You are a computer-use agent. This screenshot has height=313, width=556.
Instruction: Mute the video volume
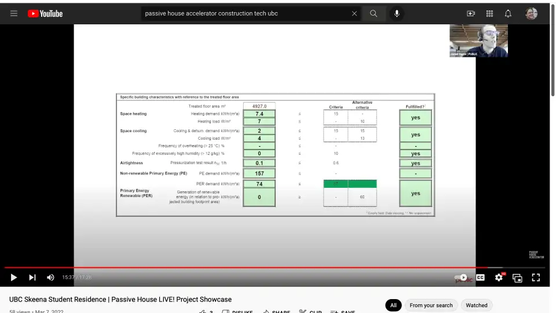(x=50, y=278)
